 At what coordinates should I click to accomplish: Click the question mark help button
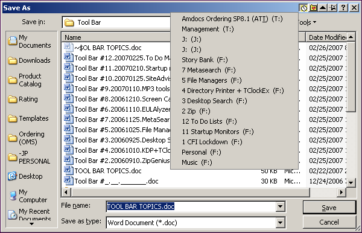343,8
